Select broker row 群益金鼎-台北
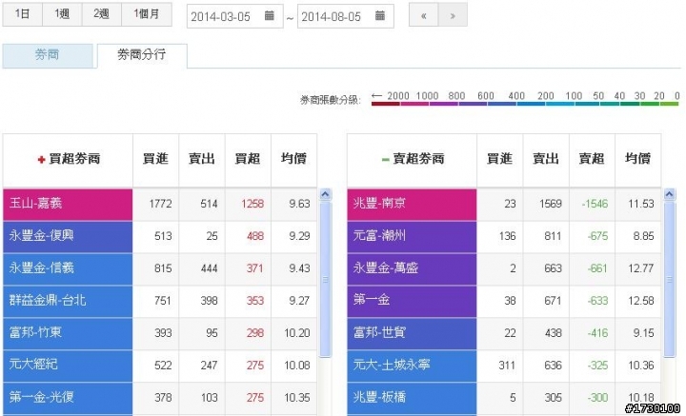 [x=68, y=302]
